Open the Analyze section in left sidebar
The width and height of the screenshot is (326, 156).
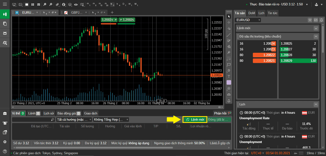coord(5,43)
